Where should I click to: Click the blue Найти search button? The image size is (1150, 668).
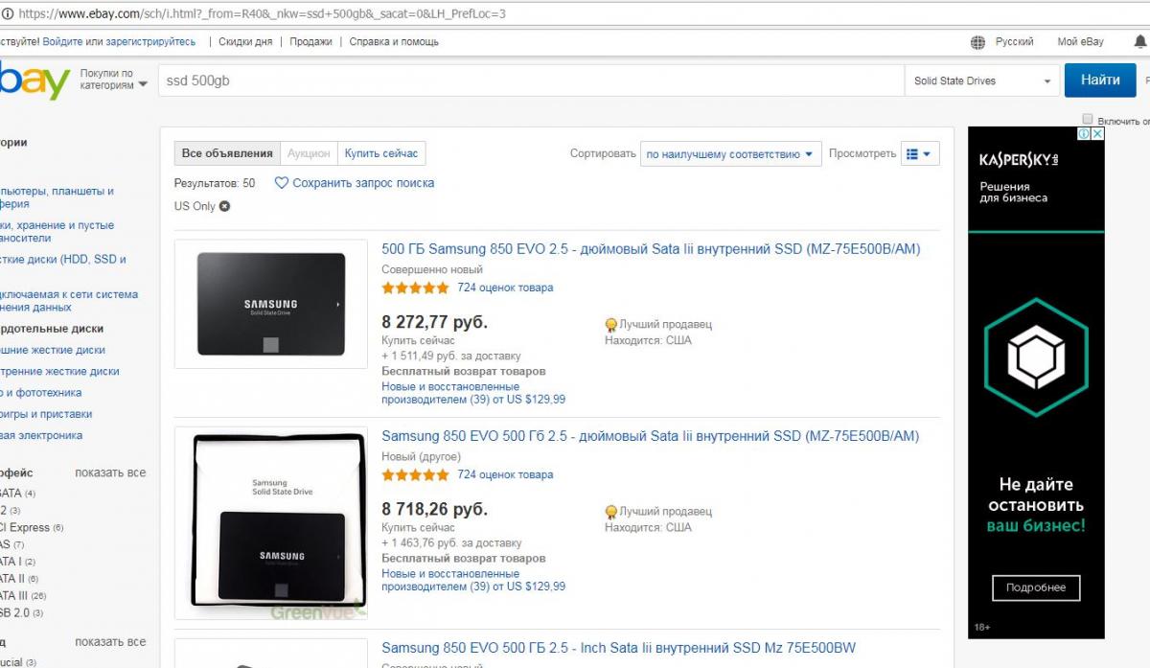[1100, 81]
